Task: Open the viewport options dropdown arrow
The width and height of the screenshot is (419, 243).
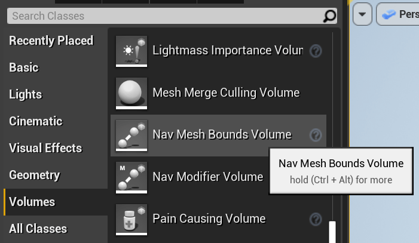Action: click(362, 14)
